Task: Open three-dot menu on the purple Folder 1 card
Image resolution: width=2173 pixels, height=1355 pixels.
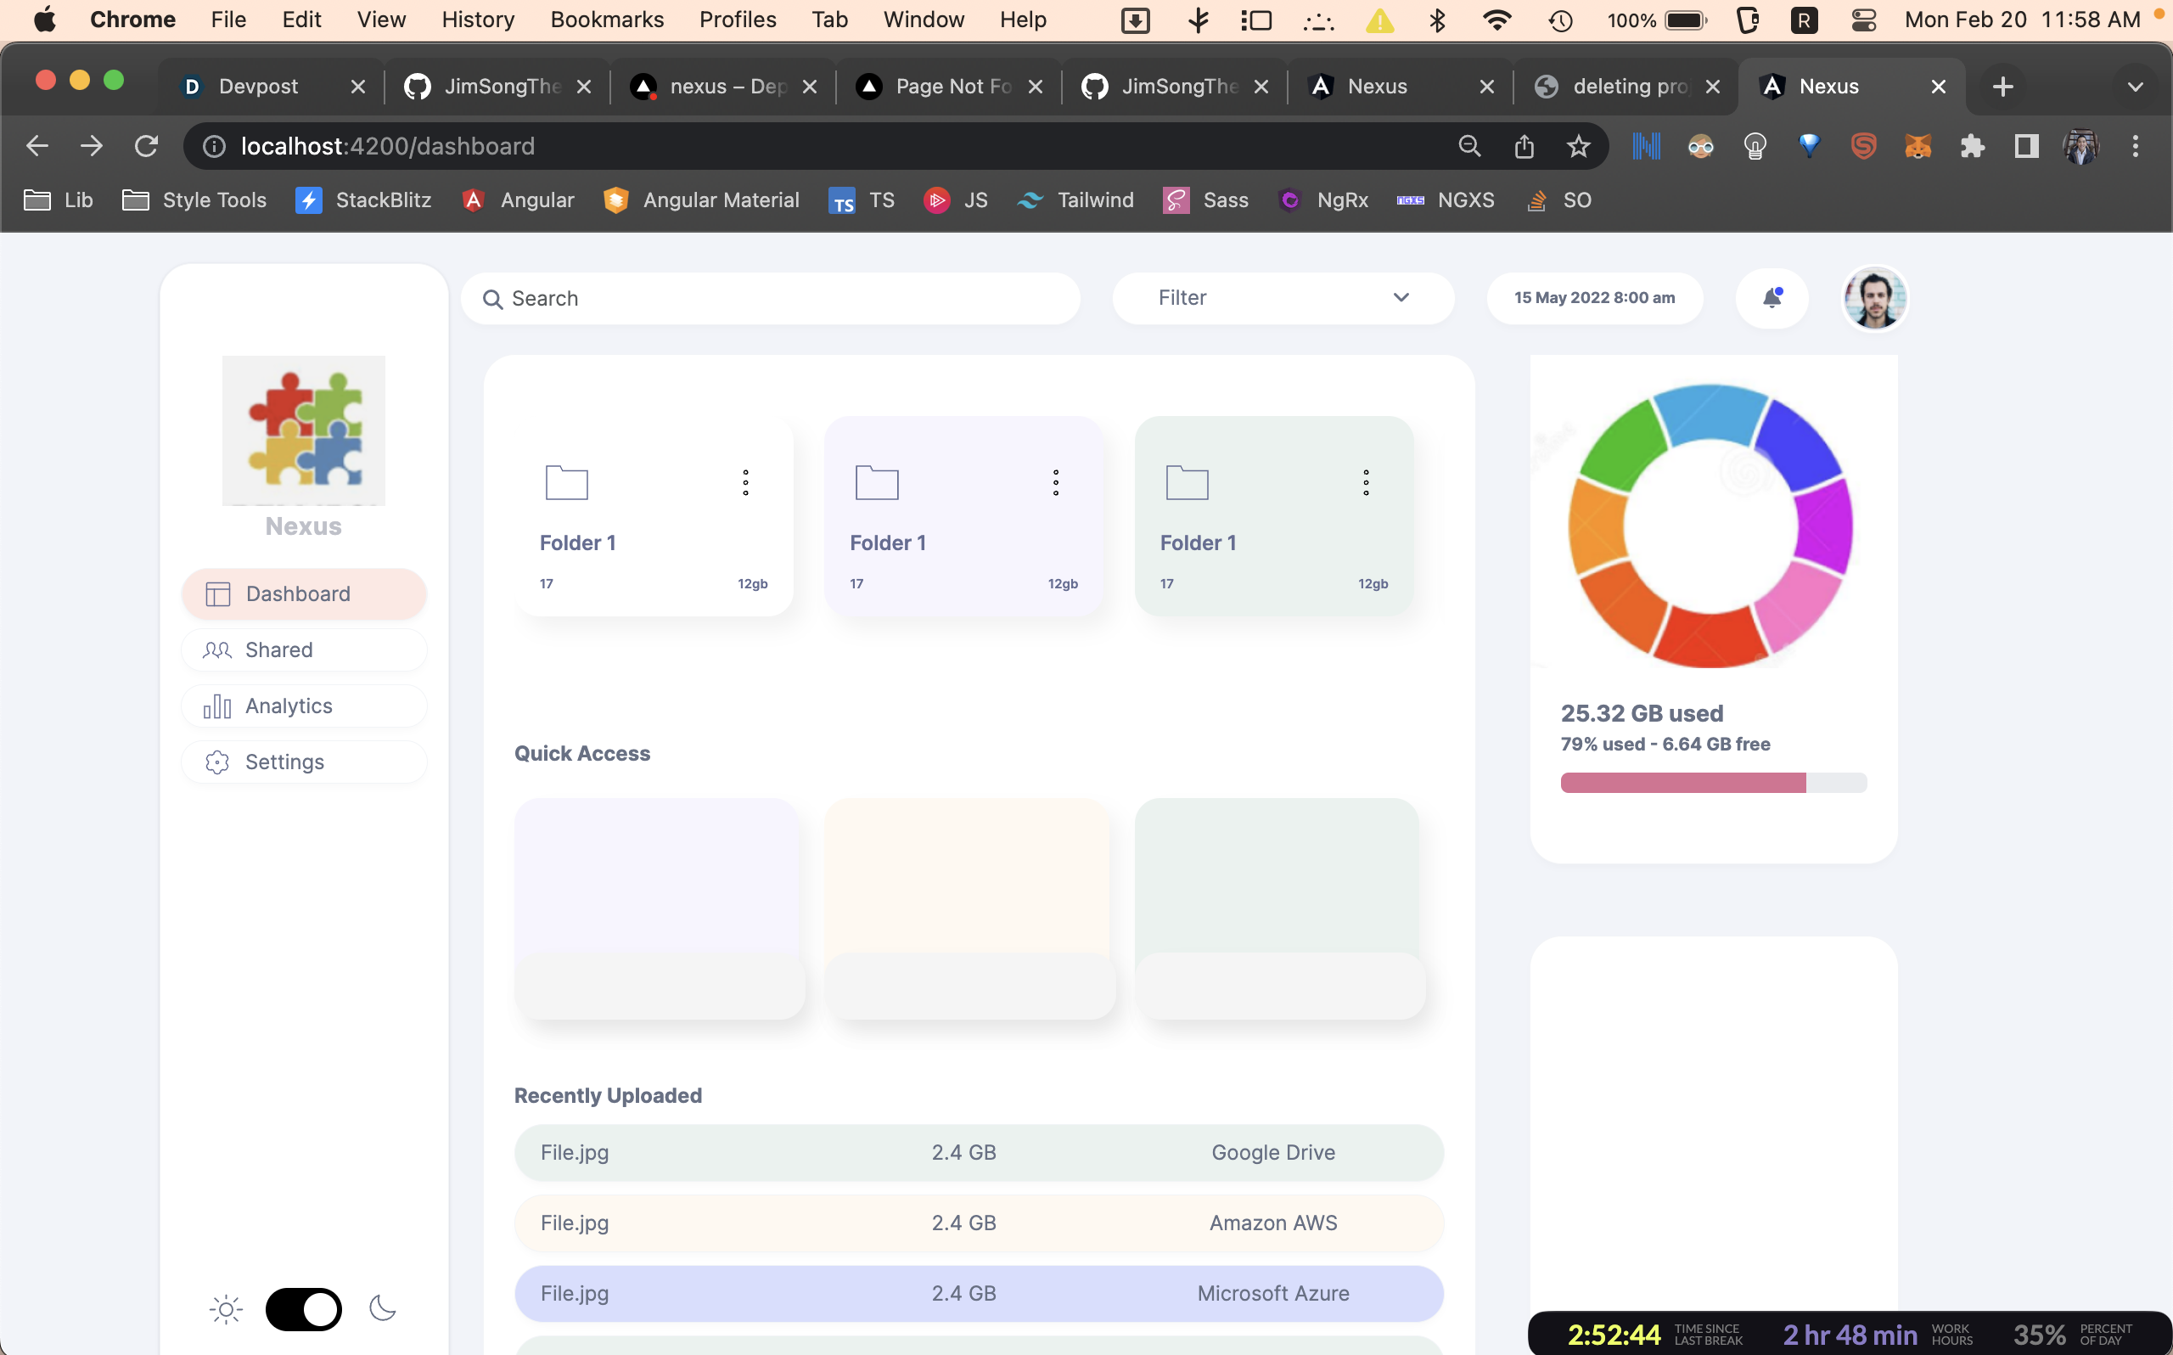Action: [1055, 482]
